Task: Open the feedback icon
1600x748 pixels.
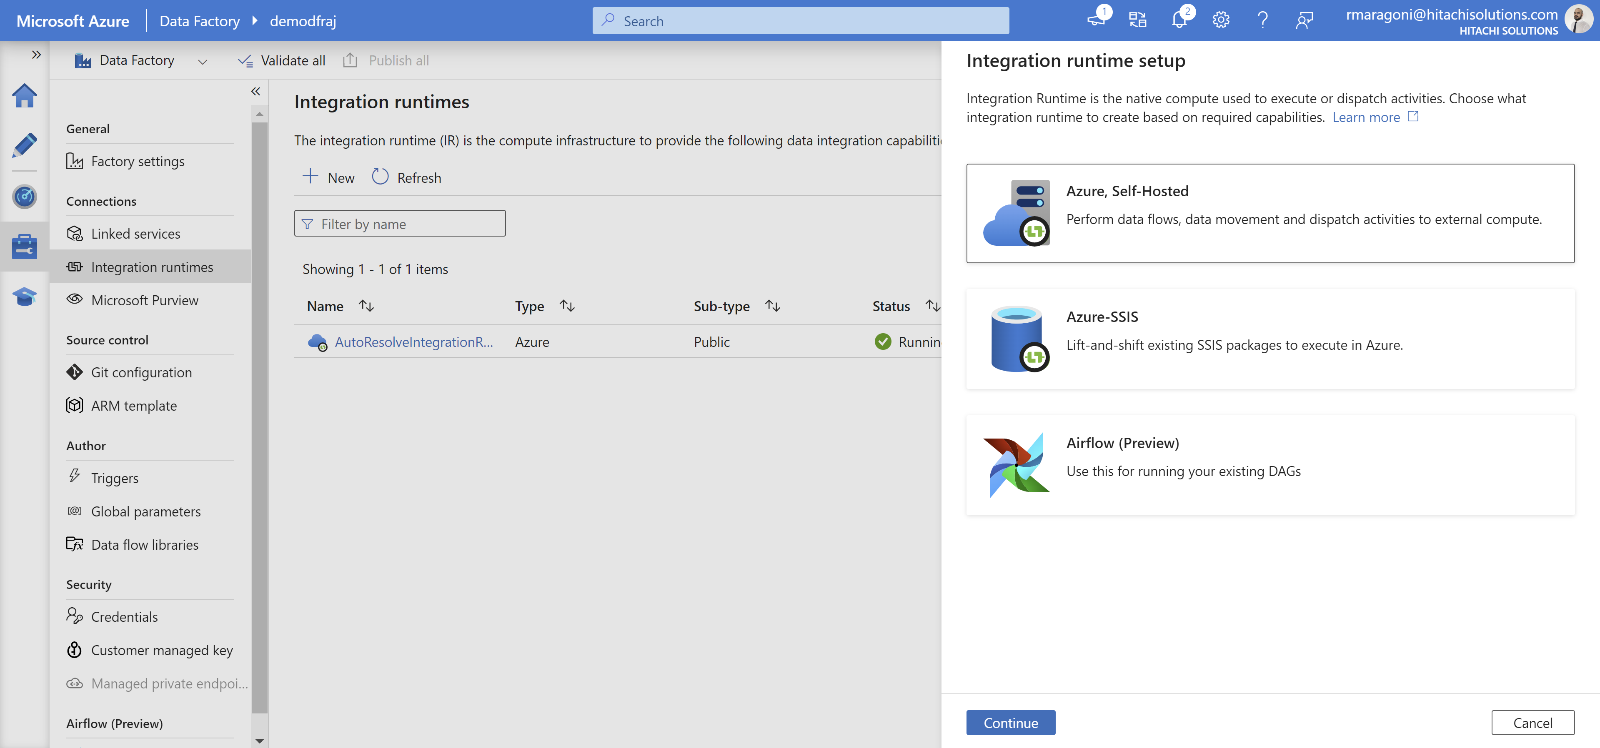Action: pos(1305,20)
